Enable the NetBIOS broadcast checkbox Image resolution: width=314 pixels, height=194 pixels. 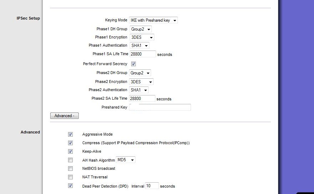pos(70,169)
